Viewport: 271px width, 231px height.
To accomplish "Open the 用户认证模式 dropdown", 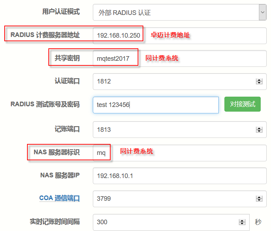I will click(x=180, y=13).
